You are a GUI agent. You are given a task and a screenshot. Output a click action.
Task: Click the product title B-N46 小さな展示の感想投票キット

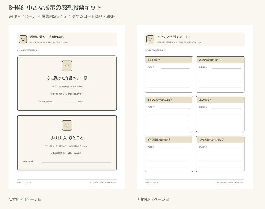click(55, 8)
